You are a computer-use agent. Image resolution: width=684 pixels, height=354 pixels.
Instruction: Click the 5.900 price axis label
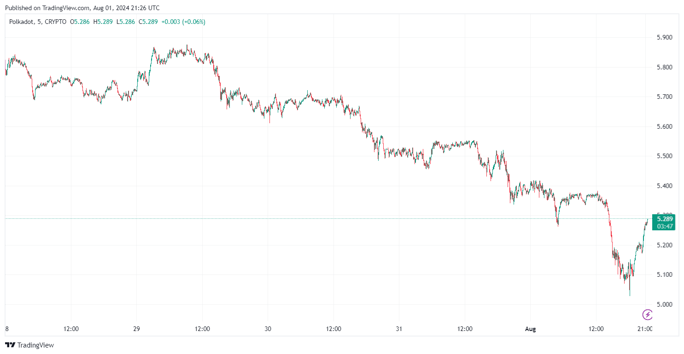coord(665,37)
